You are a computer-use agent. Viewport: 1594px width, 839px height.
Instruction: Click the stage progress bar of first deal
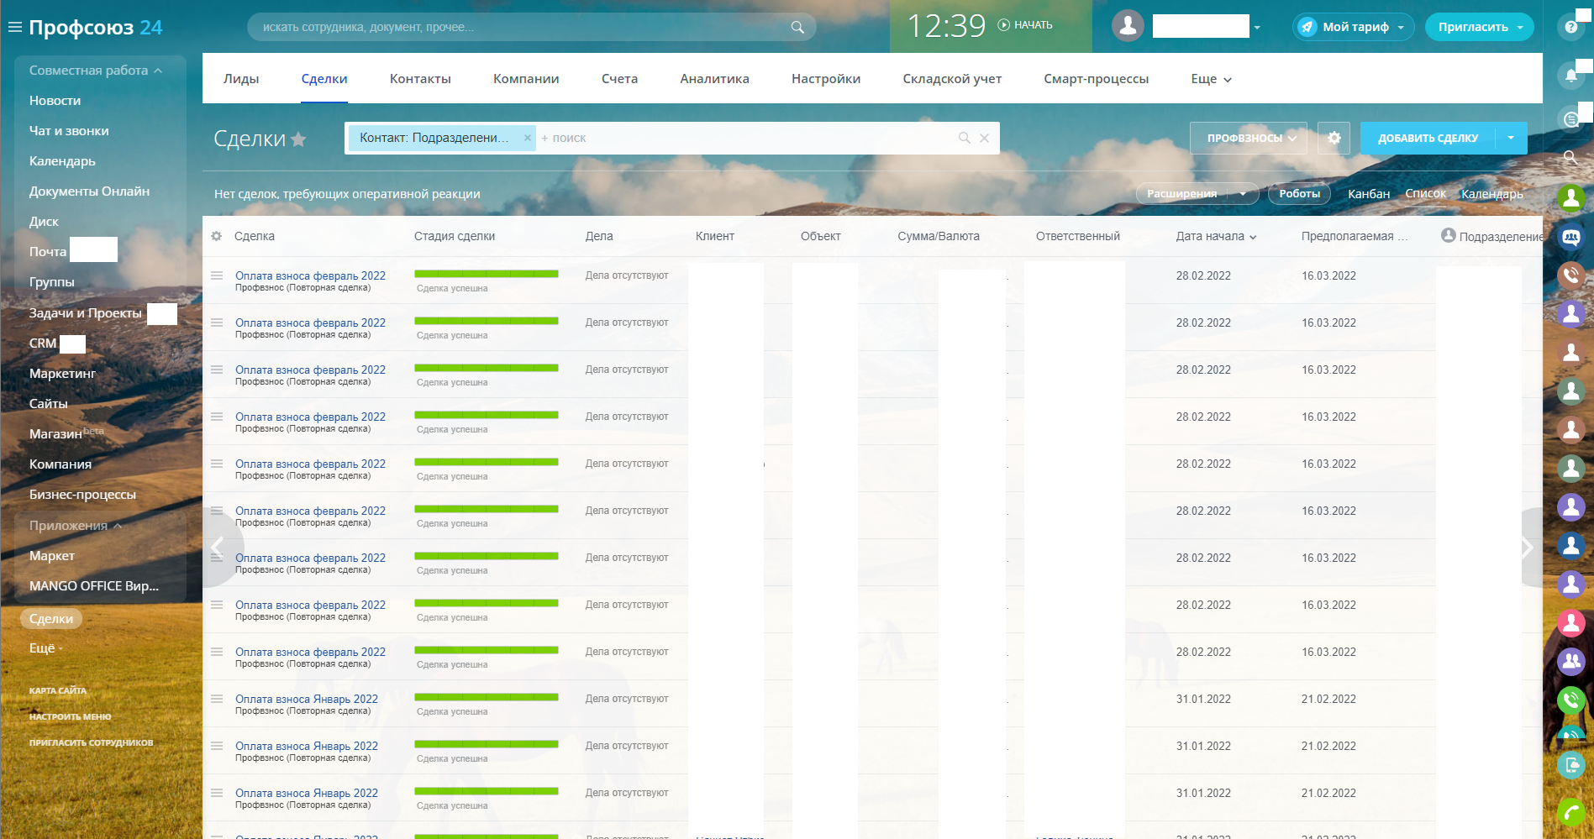pyautogui.click(x=486, y=274)
